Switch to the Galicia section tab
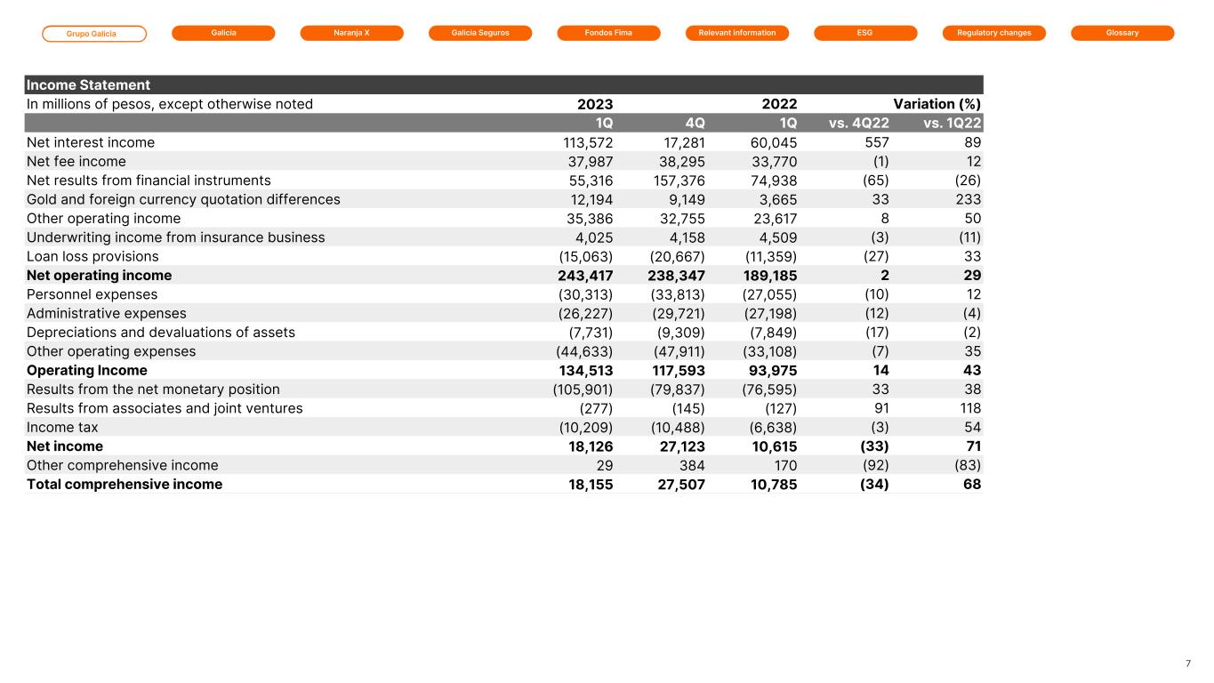This screenshot has width=1214, height=683. click(223, 33)
